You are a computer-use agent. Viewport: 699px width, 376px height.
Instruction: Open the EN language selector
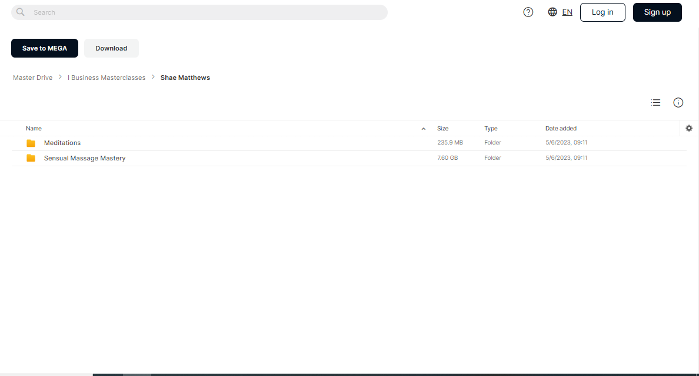pyautogui.click(x=567, y=12)
